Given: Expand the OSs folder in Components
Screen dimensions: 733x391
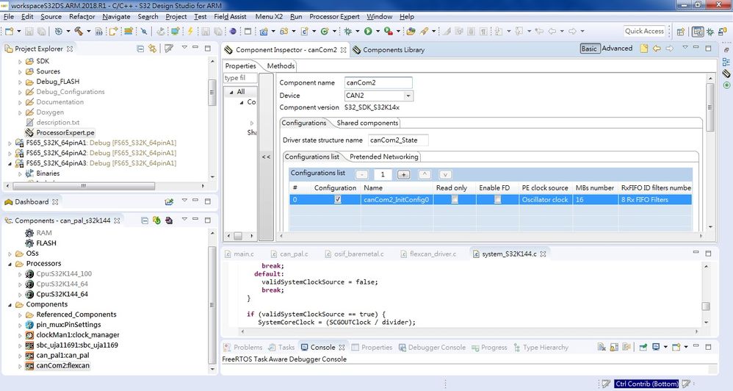Looking at the screenshot, I should (10, 253).
